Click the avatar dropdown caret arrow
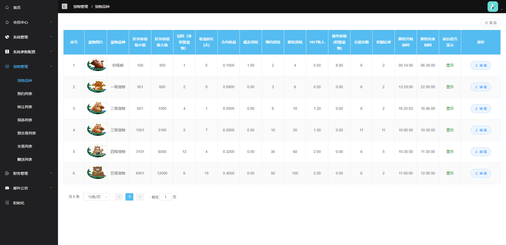506x245 pixels. click(x=502, y=9)
